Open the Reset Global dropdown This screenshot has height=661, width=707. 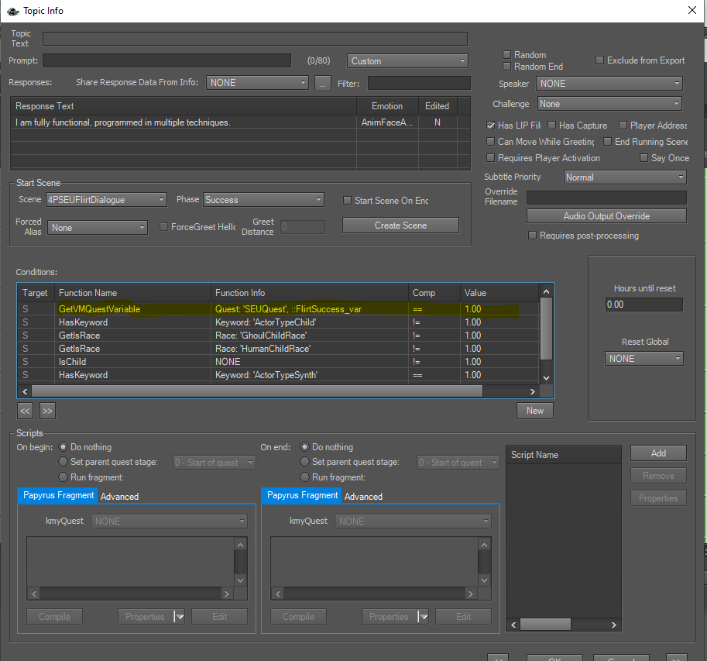coord(644,359)
